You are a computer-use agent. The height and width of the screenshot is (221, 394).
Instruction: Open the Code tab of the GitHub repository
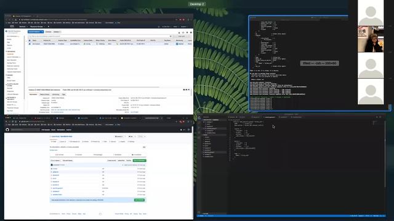[x=54, y=142]
